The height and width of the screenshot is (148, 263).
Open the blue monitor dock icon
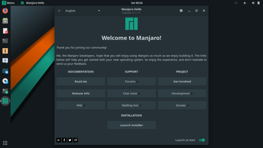(x=5, y=71)
